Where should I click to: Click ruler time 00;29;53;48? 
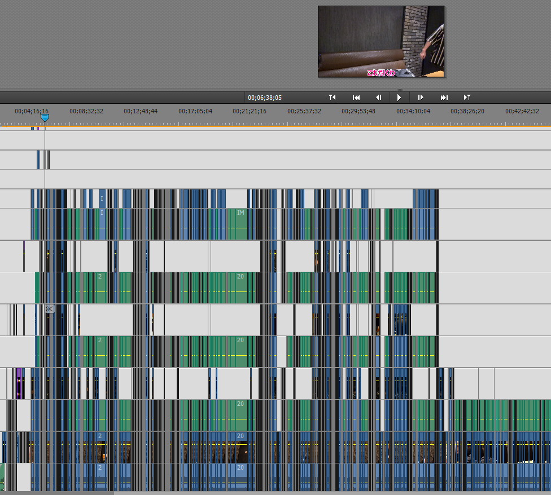click(x=358, y=111)
